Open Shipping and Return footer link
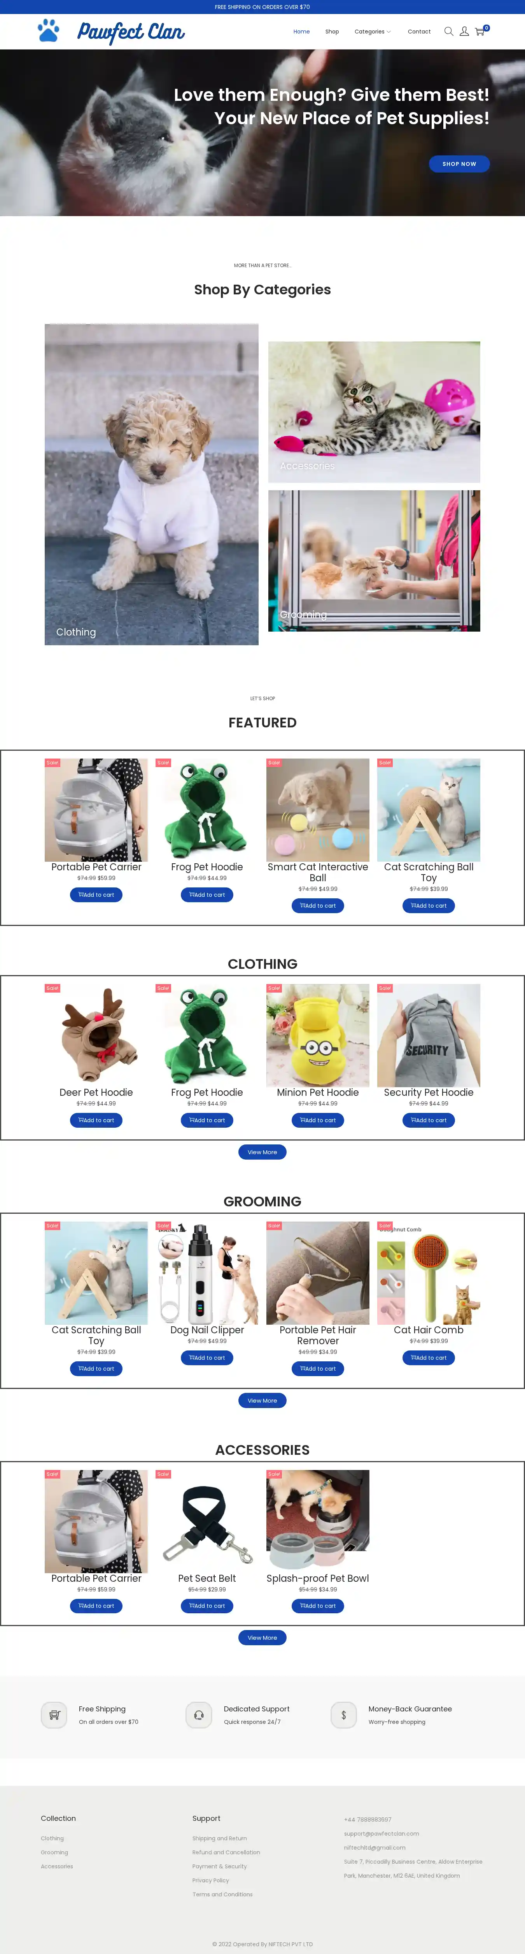This screenshot has height=1954, width=525. click(x=220, y=1838)
